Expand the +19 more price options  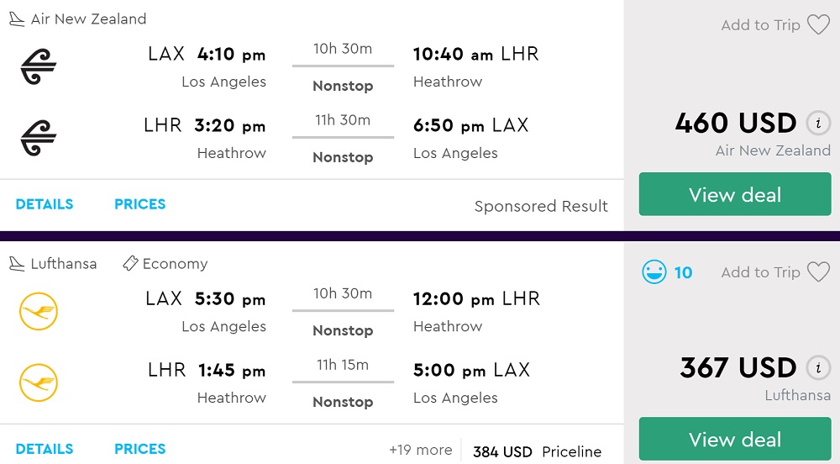coord(420,451)
